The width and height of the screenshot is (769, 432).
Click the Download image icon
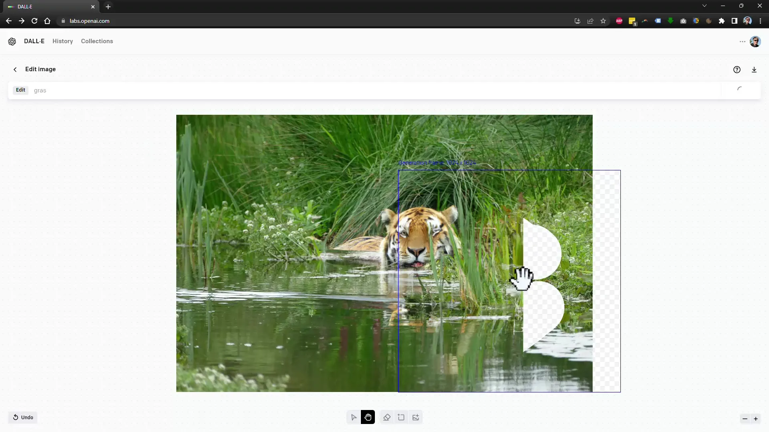coord(754,69)
